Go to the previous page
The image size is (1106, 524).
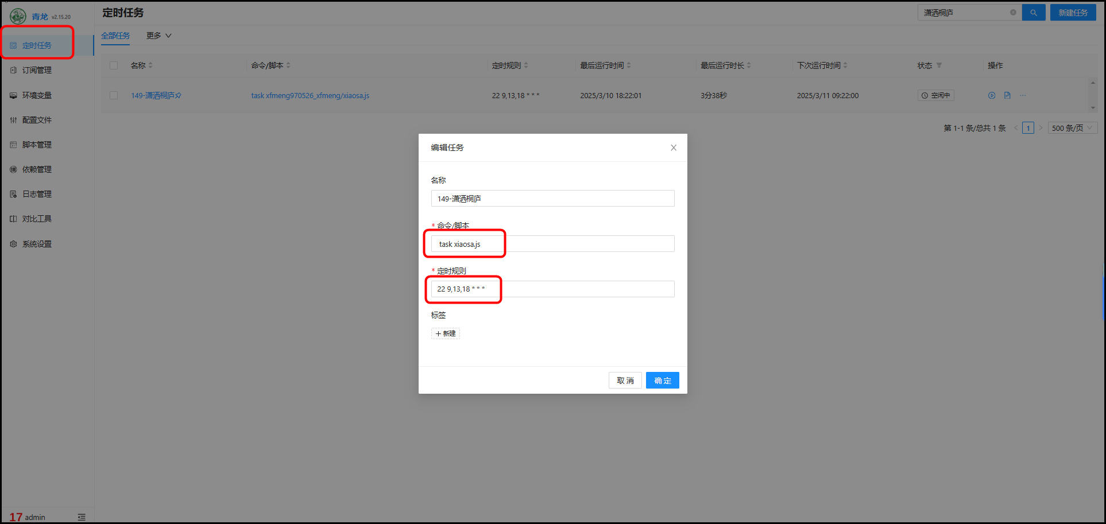[x=1016, y=128]
